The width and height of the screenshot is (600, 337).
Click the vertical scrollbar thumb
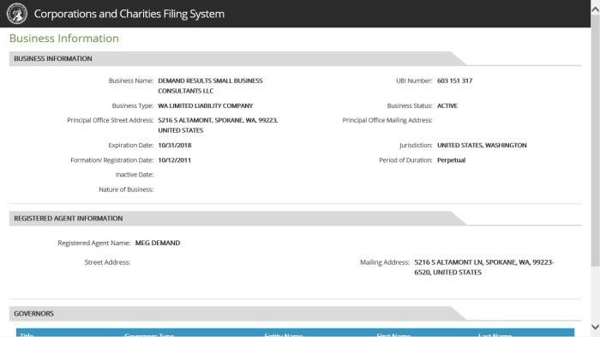pos(595,141)
